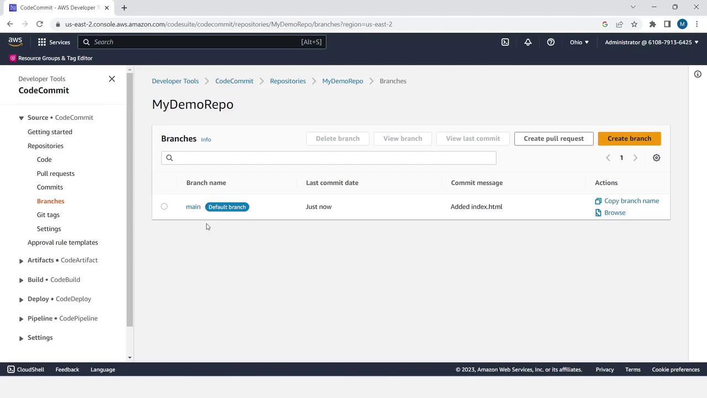Click the Resource Groups & Tag Editor icon
This screenshot has width=707, height=398.
[13, 58]
